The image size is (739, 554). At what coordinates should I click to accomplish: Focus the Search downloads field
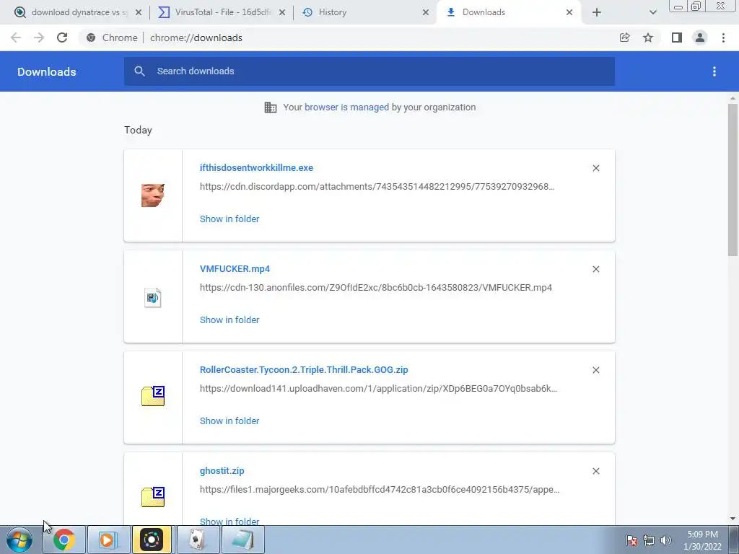pos(369,71)
